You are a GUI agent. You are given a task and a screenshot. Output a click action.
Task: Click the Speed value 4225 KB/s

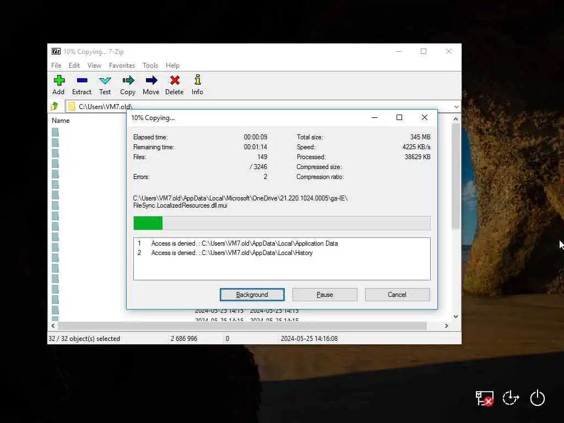(416, 147)
